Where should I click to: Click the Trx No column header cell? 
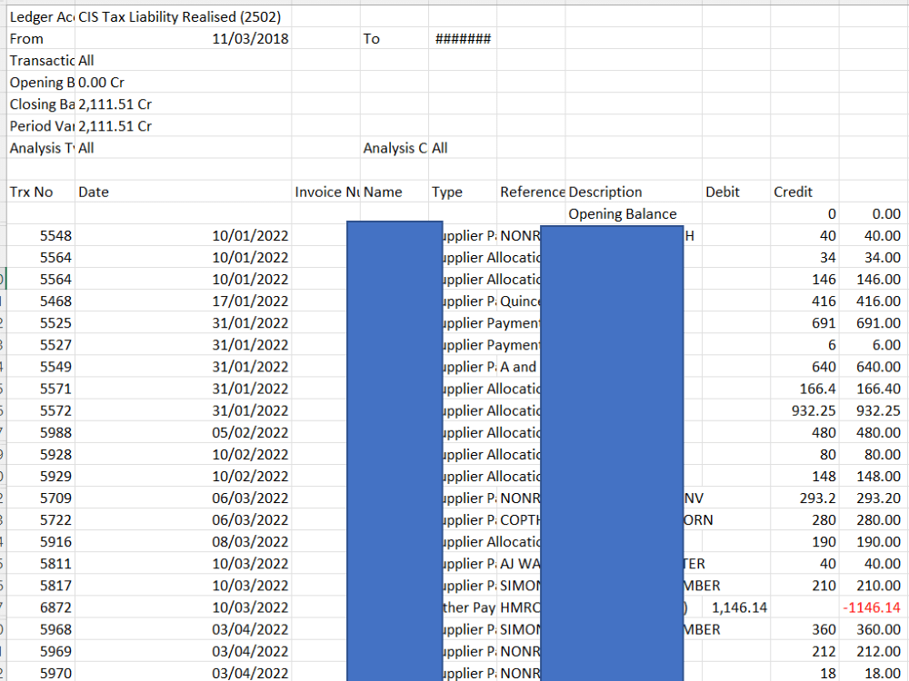coord(40,192)
